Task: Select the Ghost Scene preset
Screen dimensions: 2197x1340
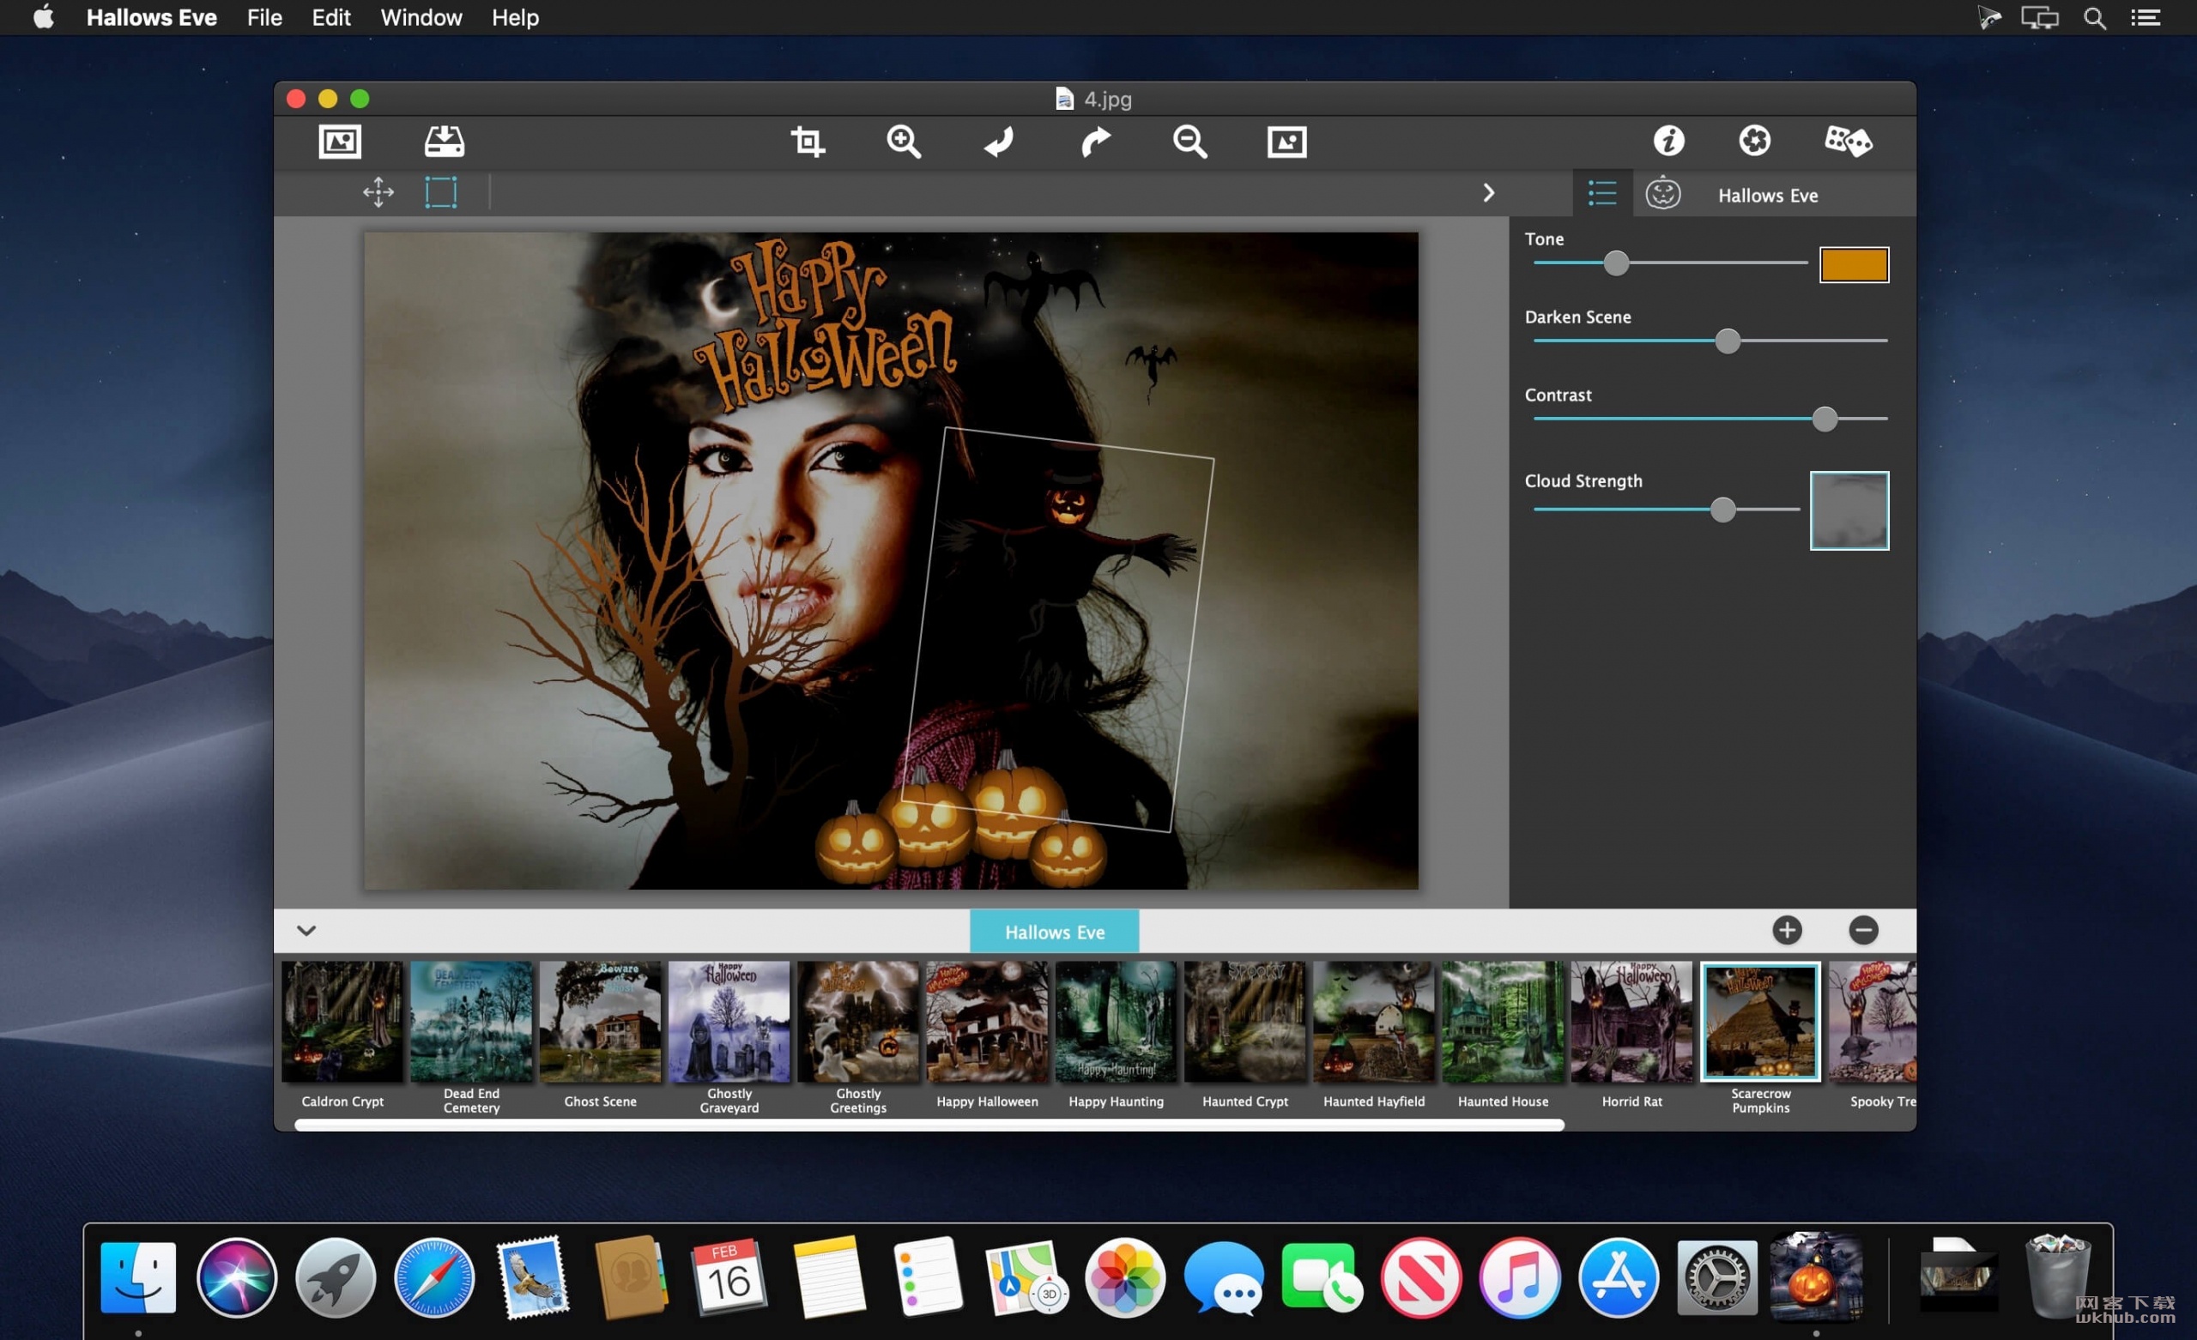Action: (x=600, y=1022)
